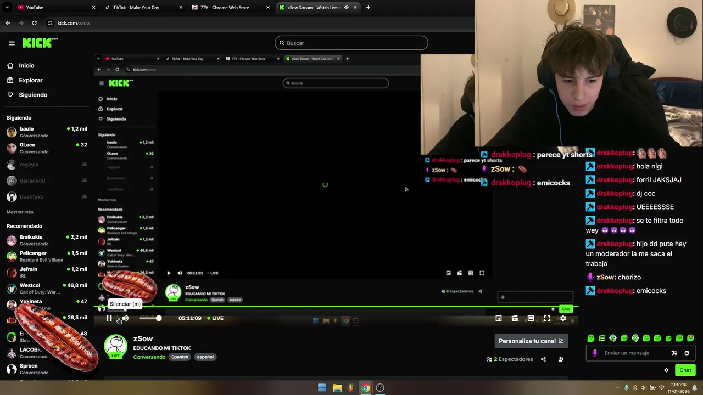The height and width of the screenshot is (395, 703).
Task: Reload the kick.com page
Action: pos(34,23)
